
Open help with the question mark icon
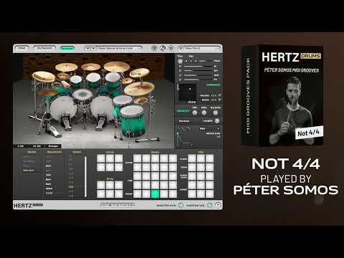click(218, 205)
